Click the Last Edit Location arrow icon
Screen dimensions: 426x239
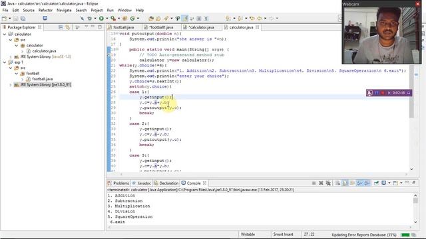(x=252, y=19)
